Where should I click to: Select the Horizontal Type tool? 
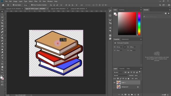point(2,58)
